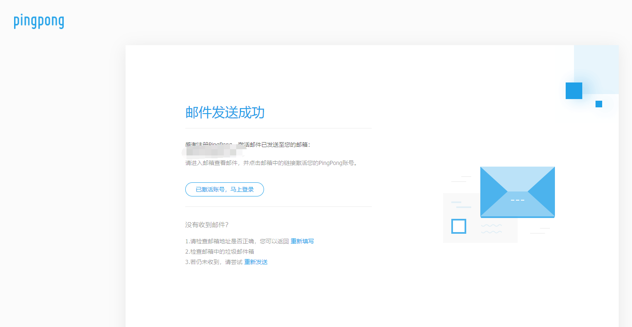Click the 没有收到邮件? subheading
632x327 pixels.
(207, 225)
